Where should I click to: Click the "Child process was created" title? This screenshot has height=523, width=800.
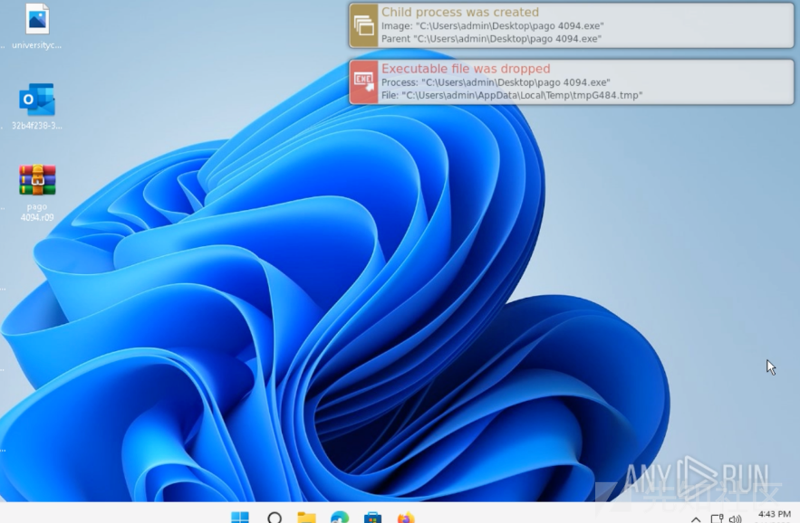click(x=459, y=13)
